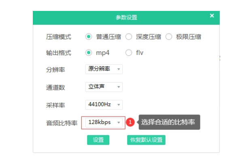
Task: Open the 44100Hz sample rate dropdown
Action: [x=104, y=105]
